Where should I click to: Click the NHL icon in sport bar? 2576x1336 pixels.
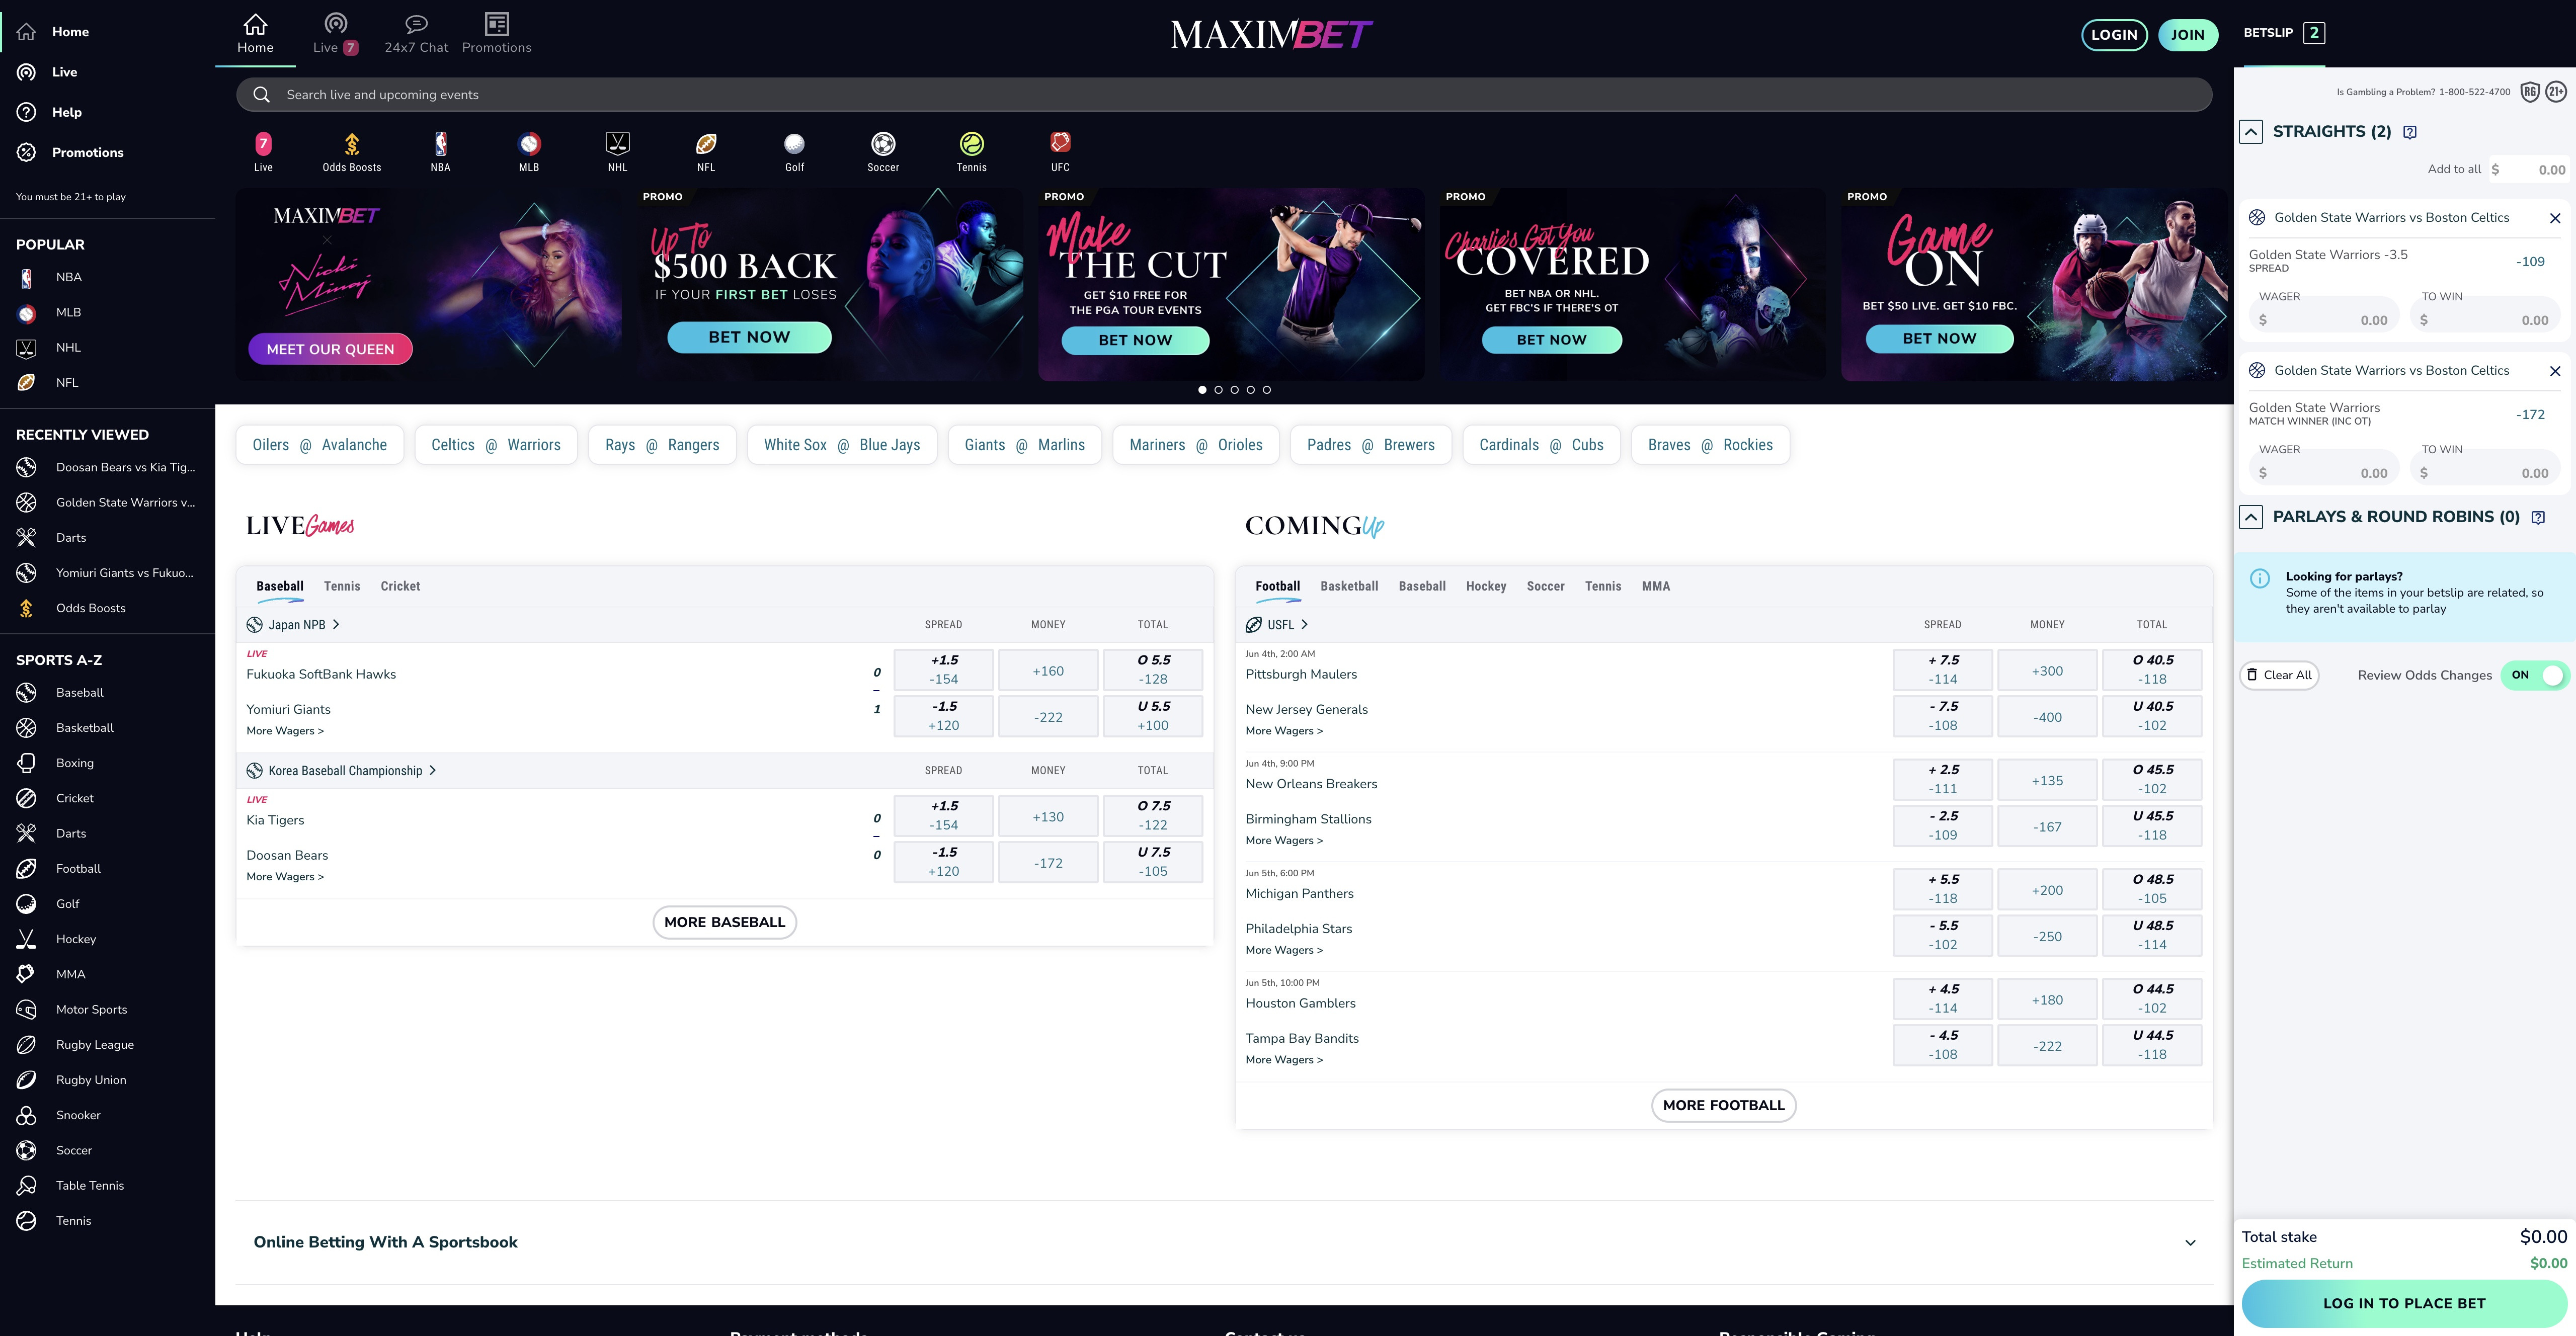click(x=617, y=144)
